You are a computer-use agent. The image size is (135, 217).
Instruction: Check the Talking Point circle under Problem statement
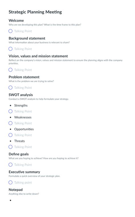point(11,88)
